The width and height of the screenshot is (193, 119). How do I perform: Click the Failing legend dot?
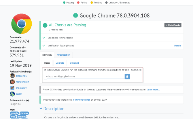[x=78, y=3]
